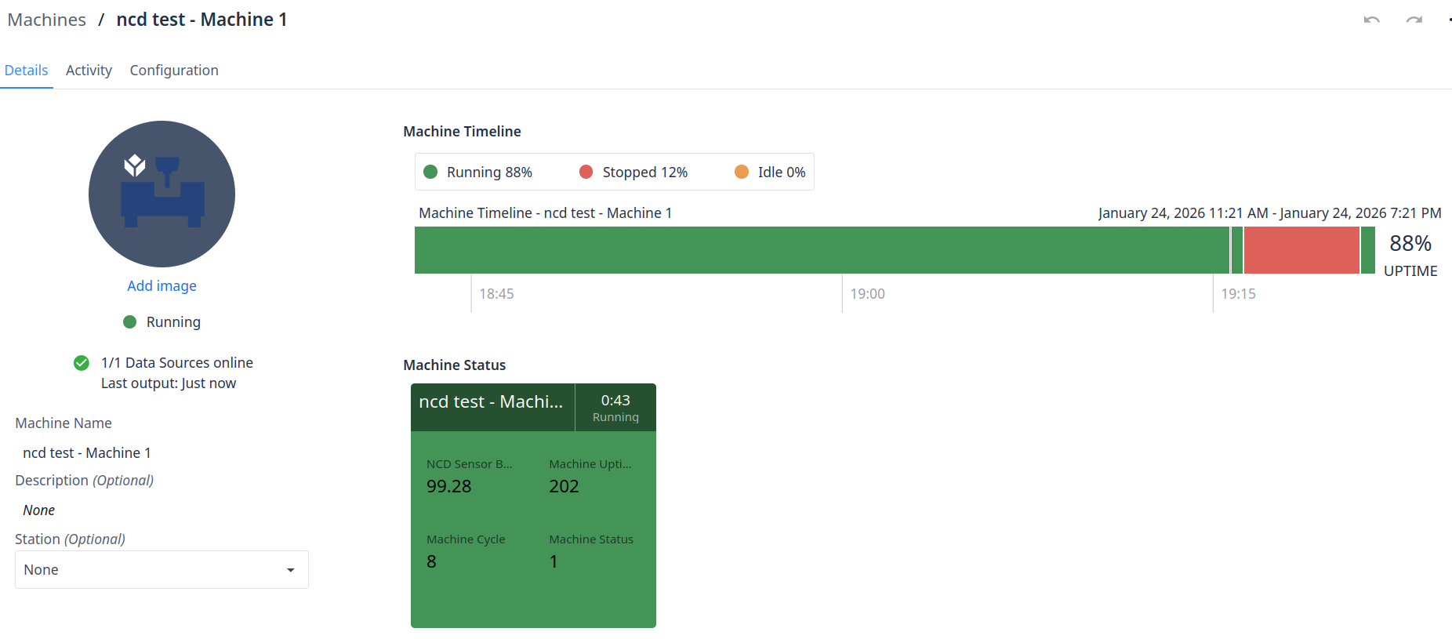The image size is (1452, 639).
Task: Click the green Running status dot
Action: point(130,322)
